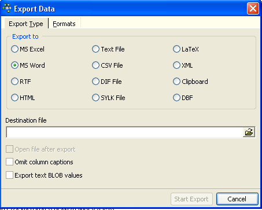Open the Export Type tab
The height and width of the screenshot is (210, 262).
(26, 24)
